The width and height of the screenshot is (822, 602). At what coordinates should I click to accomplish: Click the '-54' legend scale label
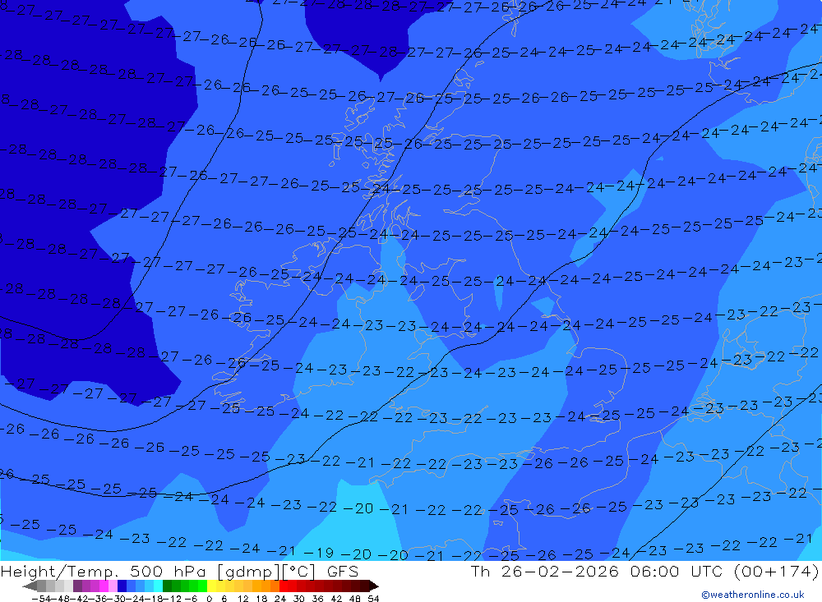41,599
